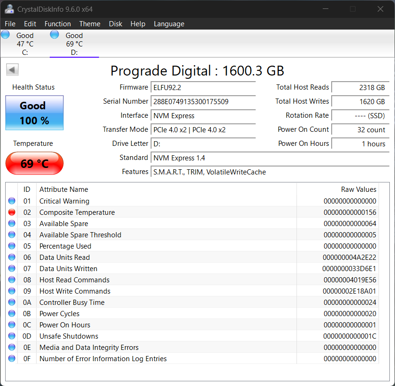Open the File menu

tap(10, 24)
